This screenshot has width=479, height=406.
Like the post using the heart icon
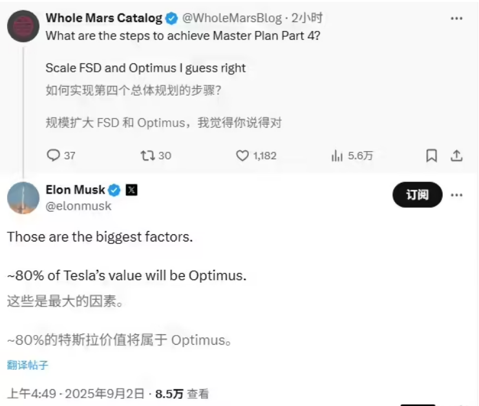242,156
